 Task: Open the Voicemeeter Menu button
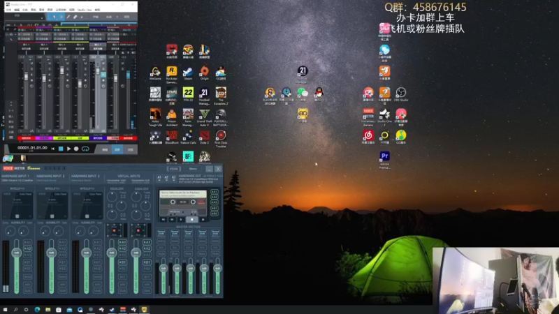click(193, 169)
